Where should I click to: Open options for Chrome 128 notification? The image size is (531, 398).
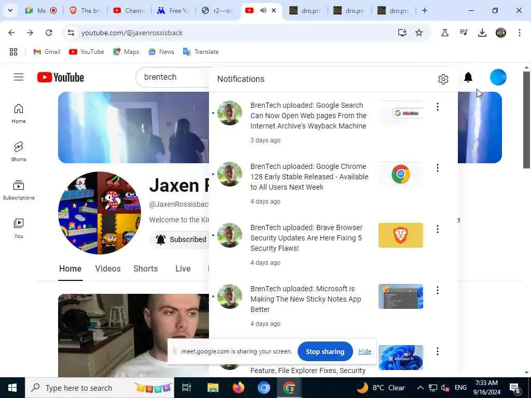[438, 168]
